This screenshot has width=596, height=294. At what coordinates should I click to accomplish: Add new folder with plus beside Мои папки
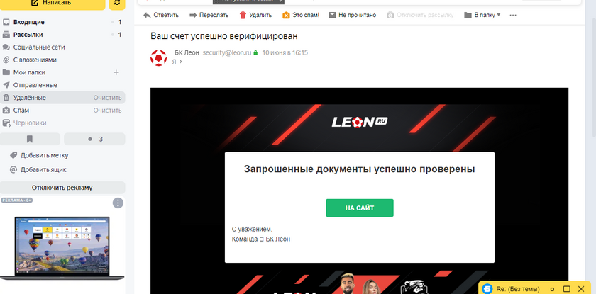click(116, 72)
